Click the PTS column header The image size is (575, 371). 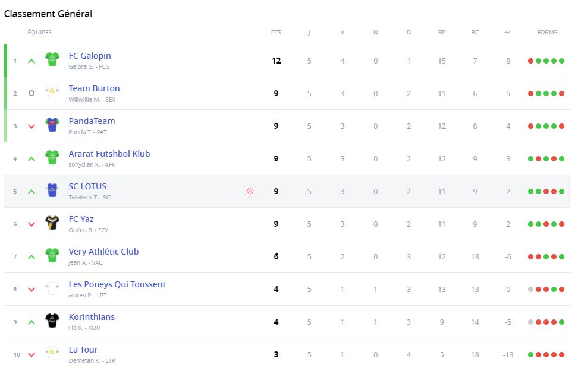pos(276,33)
